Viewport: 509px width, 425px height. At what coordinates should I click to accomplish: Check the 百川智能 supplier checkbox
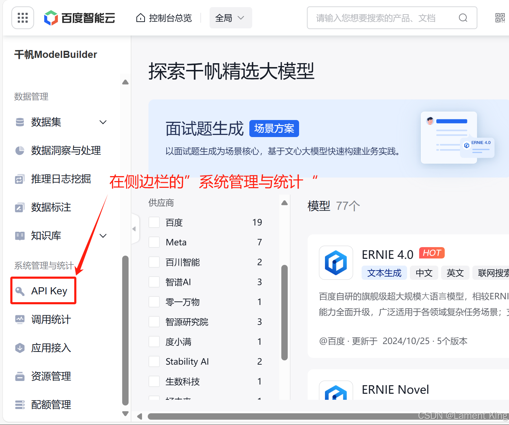point(154,262)
